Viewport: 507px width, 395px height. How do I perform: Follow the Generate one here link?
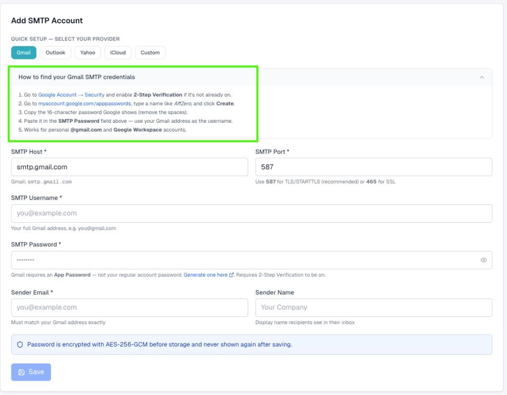(x=205, y=275)
